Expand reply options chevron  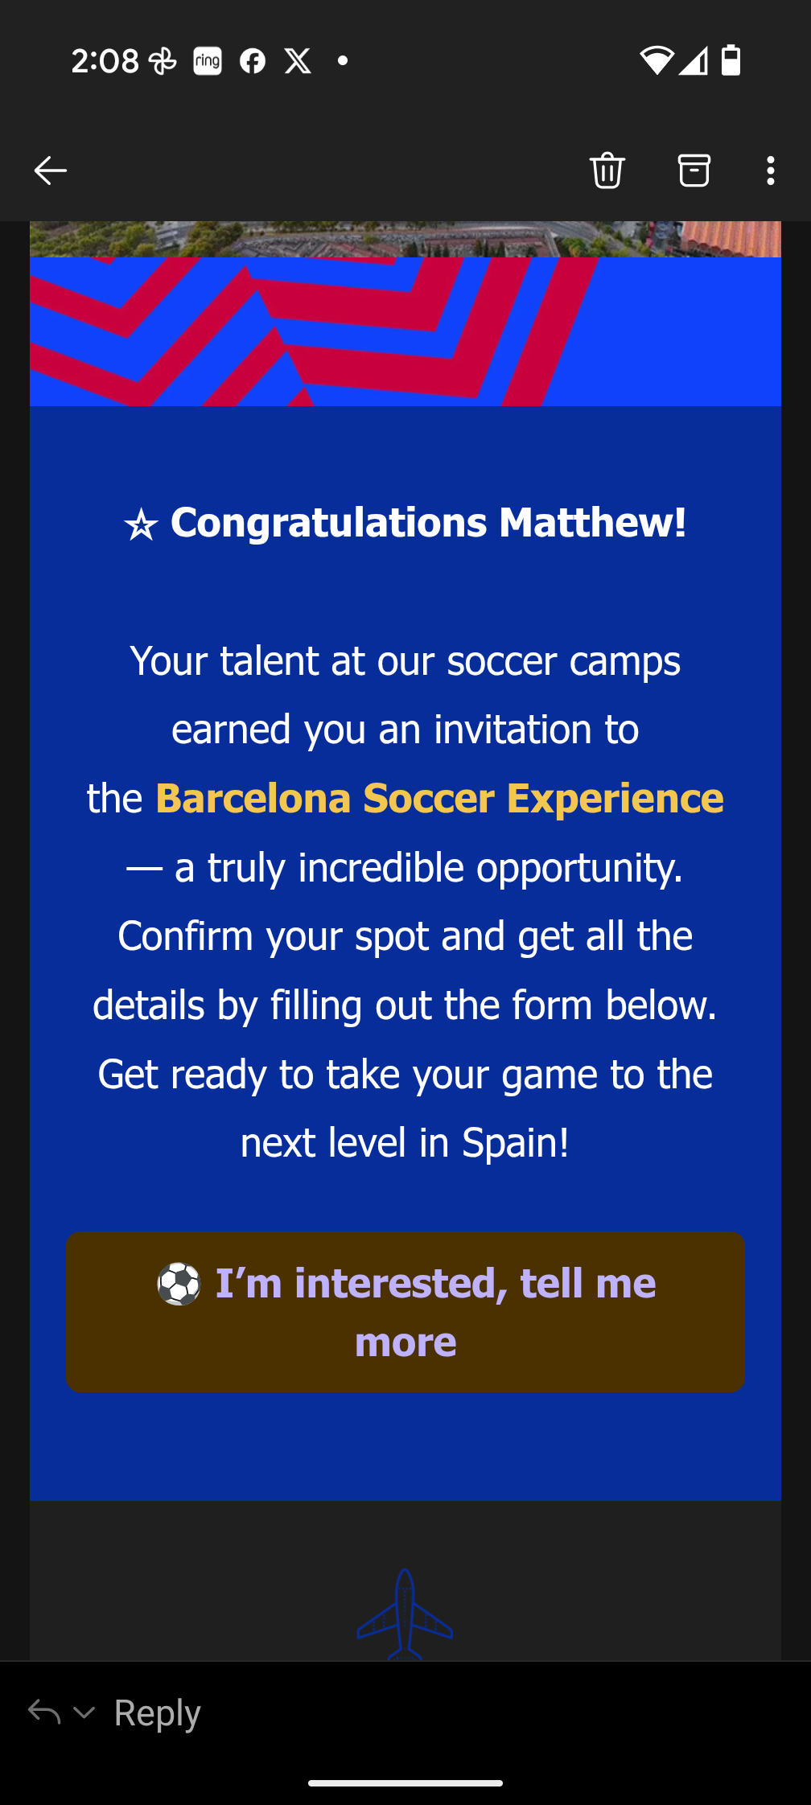point(84,1712)
